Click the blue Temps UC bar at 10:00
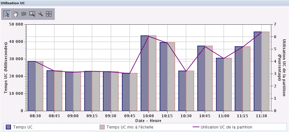The height and width of the screenshot is (132, 289). coord(144,73)
